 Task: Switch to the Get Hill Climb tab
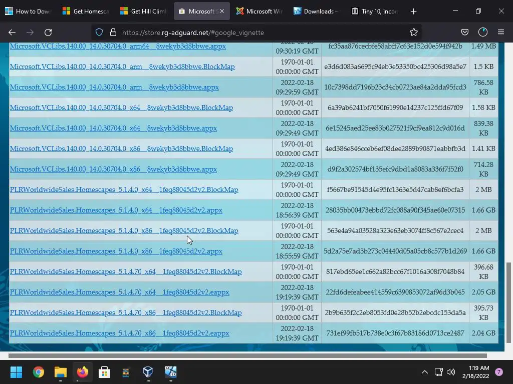pyautogui.click(x=144, y=11)
